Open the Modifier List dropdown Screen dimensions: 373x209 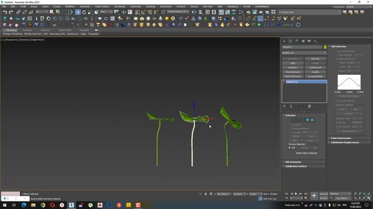(304, 53)
